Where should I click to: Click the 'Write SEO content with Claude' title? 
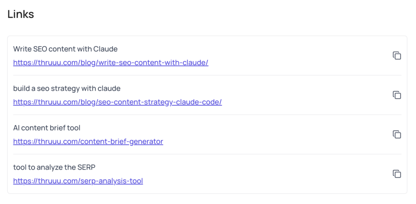pos(65,49)
